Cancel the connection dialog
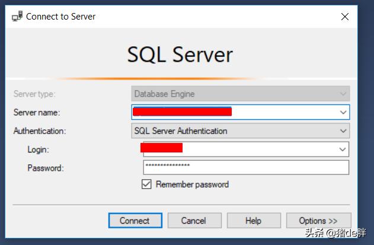The width and height of the screenshot is (374, 245). pos(194,221)
